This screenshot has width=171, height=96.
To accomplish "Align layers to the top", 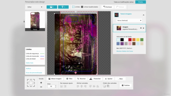I will pyautogui.click(x=90, y=86).
